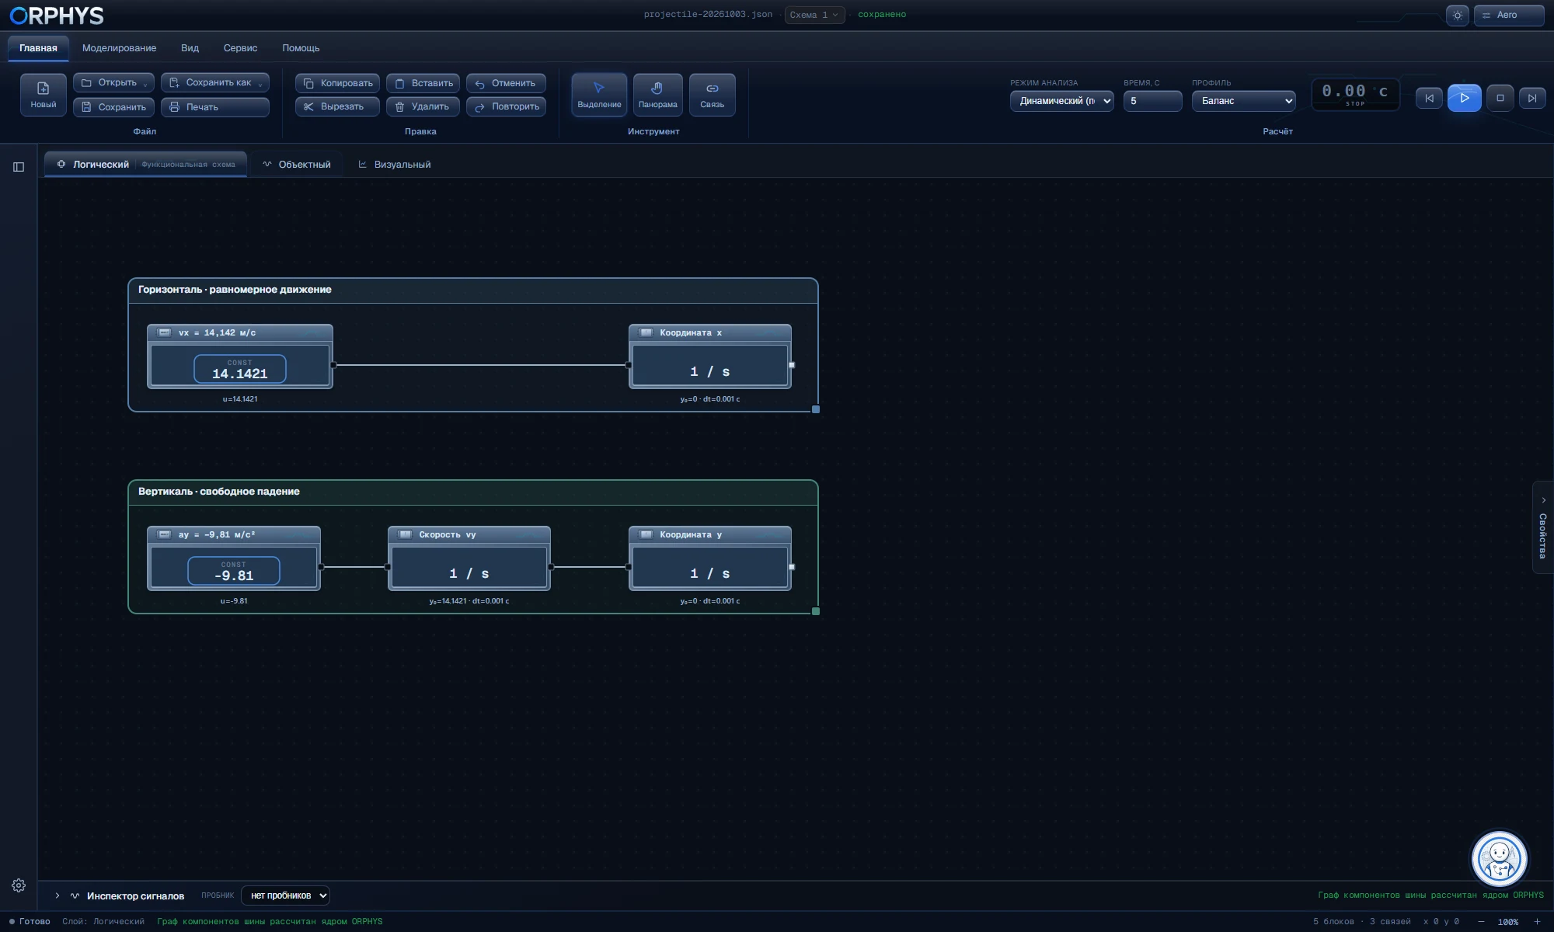
Task: Click the Печать button
Action: tap(215, 107)
